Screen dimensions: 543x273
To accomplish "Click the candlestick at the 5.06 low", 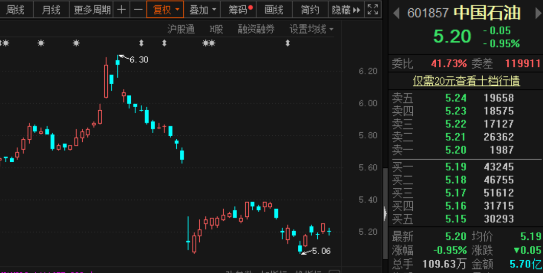I will (300, 249).
